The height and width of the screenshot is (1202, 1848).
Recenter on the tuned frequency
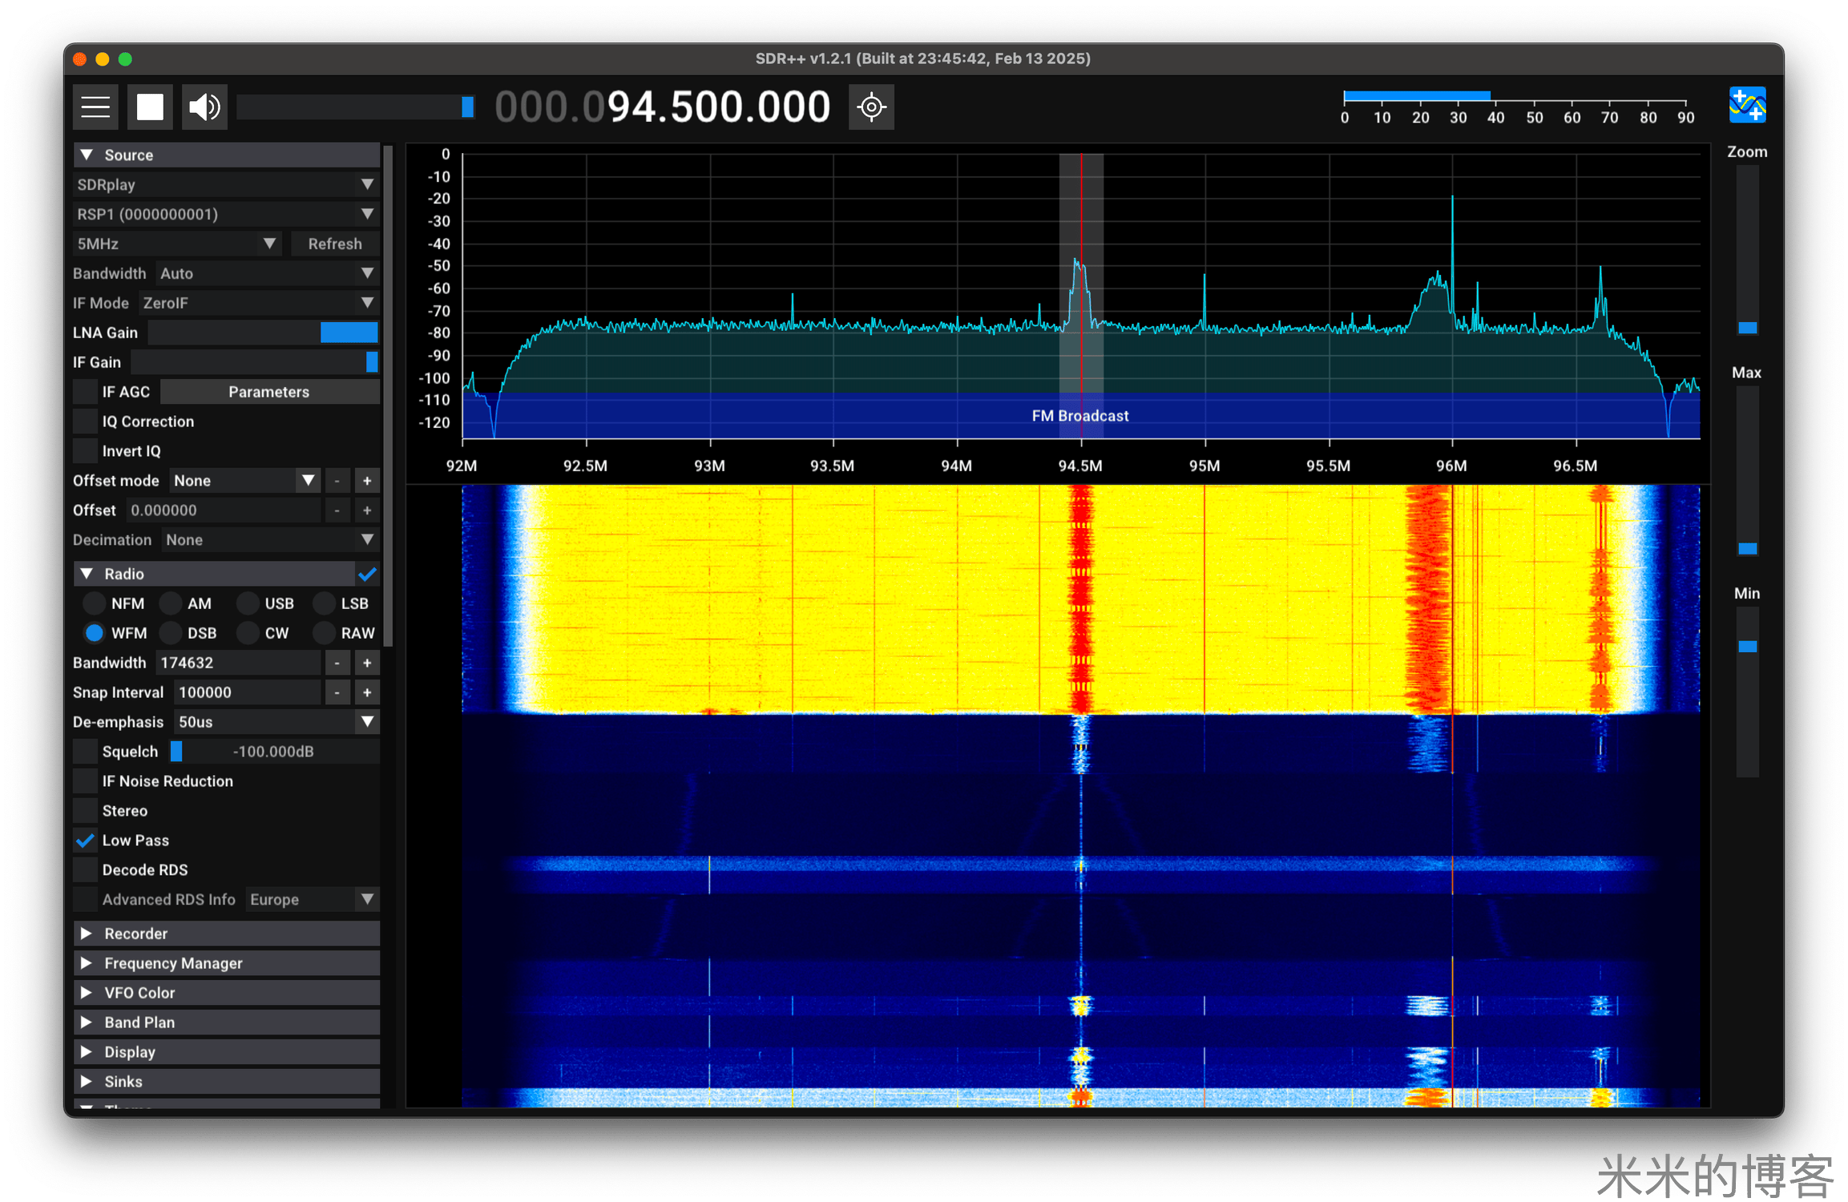click(871, 107)
